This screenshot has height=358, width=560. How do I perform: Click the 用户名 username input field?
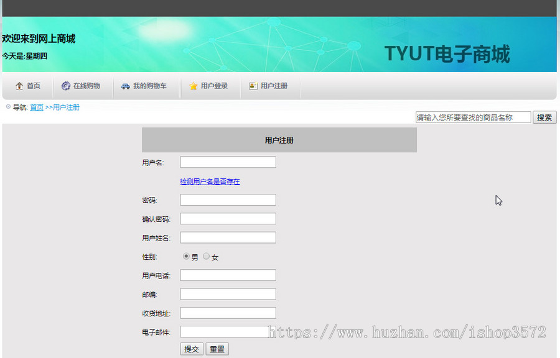(227, 162)
